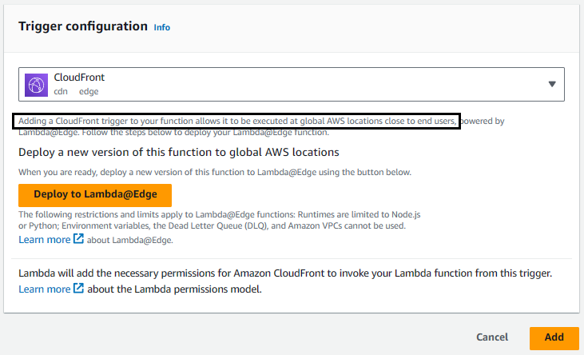
Task: Click the Lambda@Edge restrictions and limits paragraph
Action: (220, 220)
